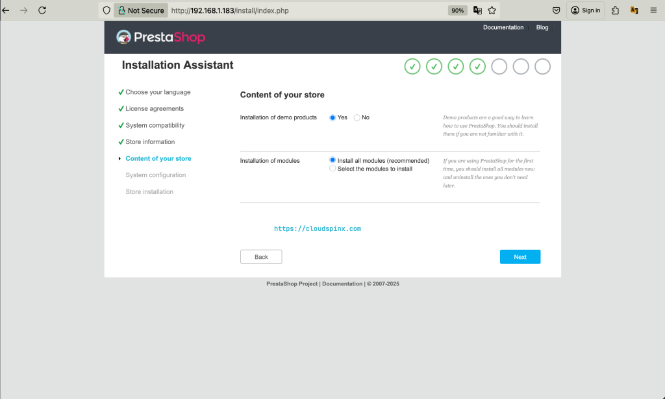Open the tracking protection shield icon
Viewport: 665px width, 399px height.
coord(107,10)
